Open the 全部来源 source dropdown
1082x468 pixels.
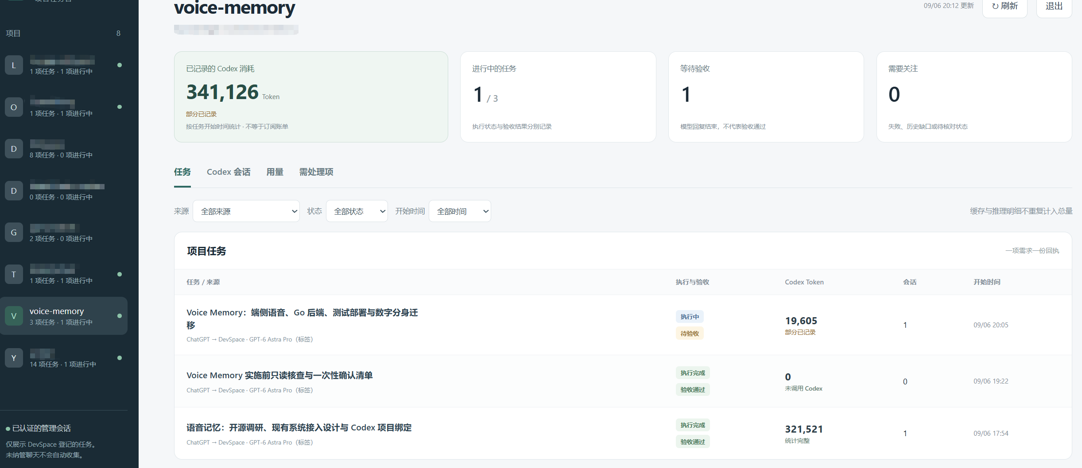[246, 211]
